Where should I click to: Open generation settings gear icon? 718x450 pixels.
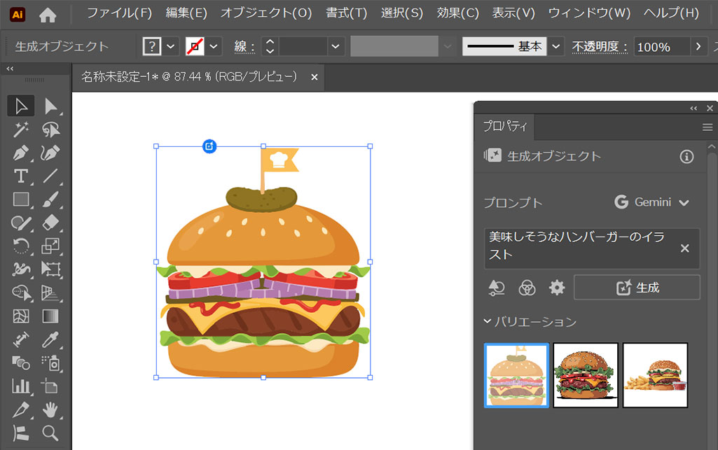coord(557,288)
